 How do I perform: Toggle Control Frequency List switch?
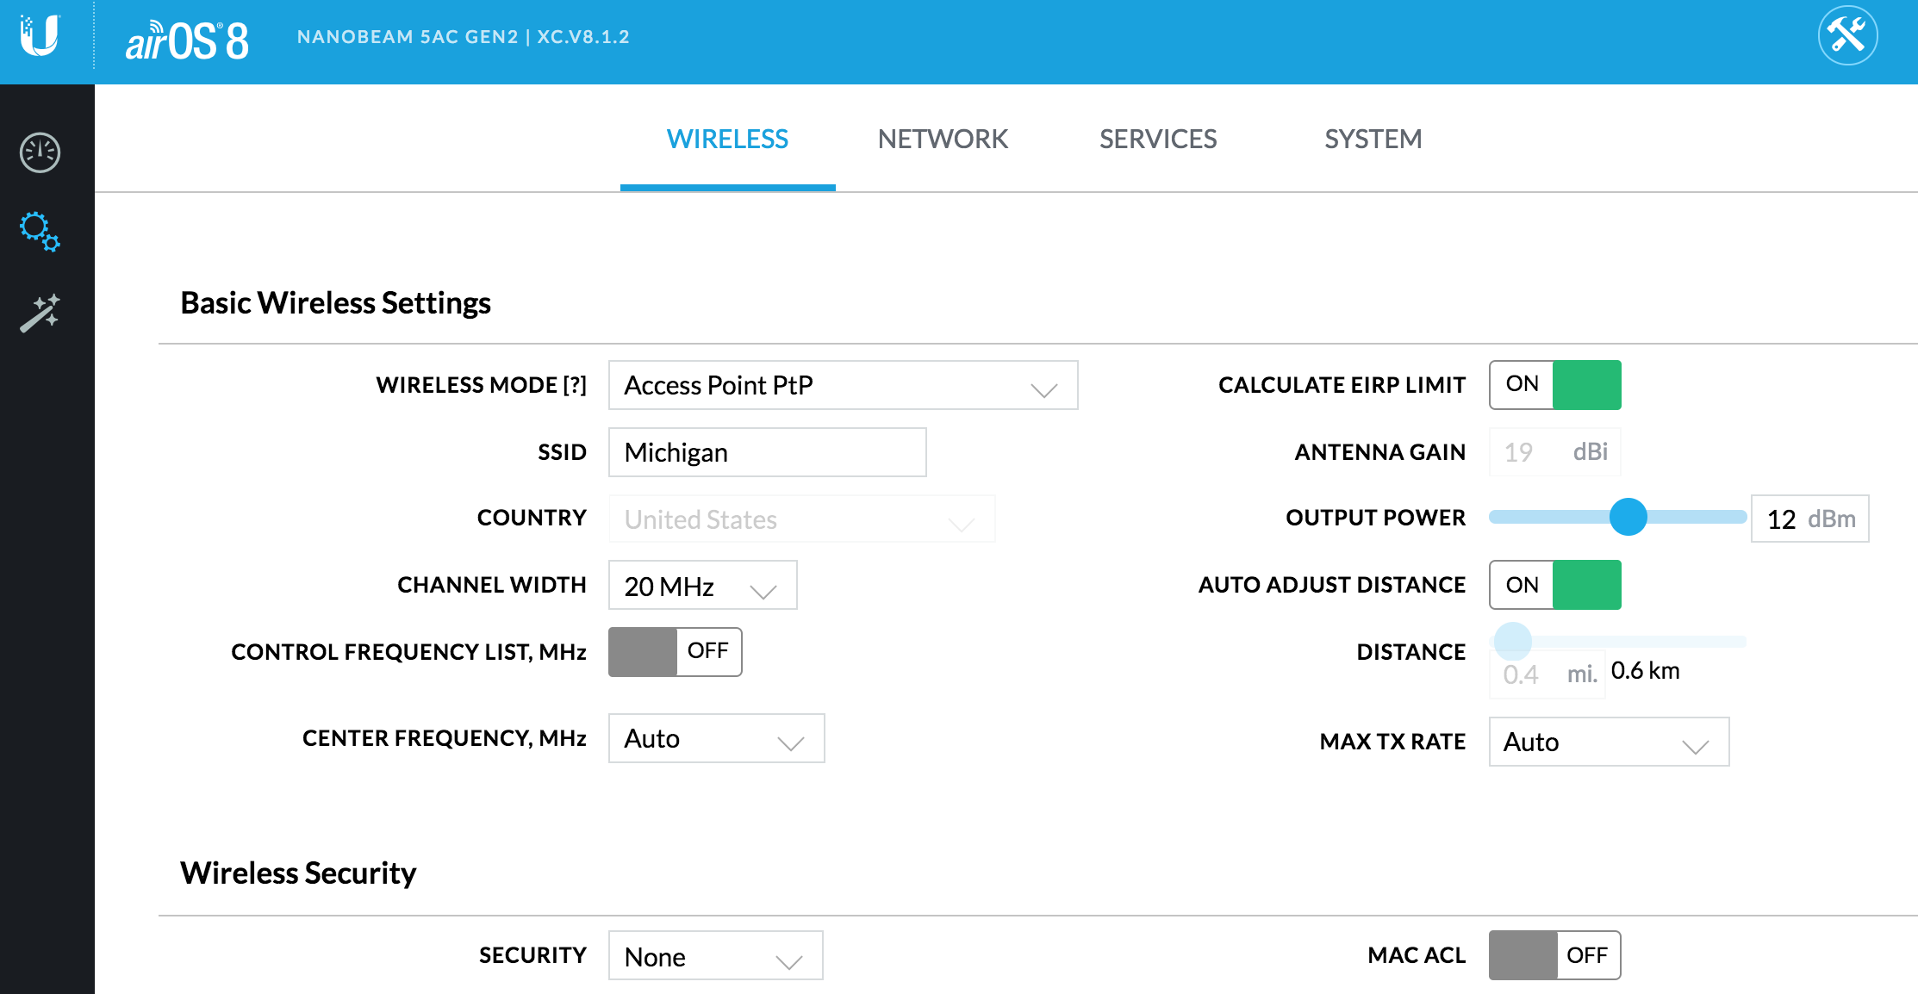click(675, 652)
